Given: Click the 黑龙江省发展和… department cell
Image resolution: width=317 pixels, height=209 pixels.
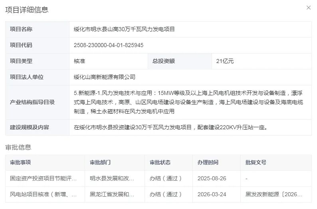Looking at the screenshot, I should pyautogui.click(x=112, y=194).
